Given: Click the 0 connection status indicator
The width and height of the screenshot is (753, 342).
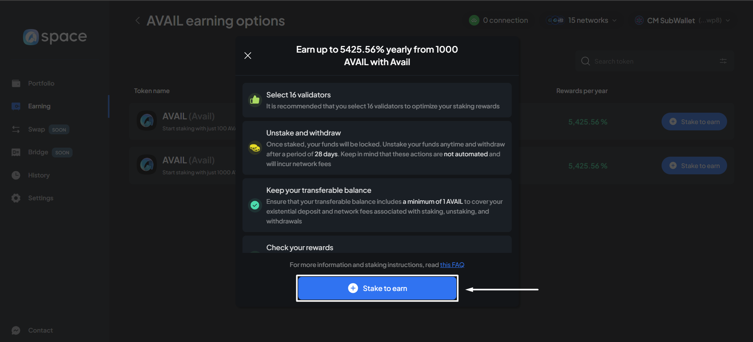Looking at the screenshot, I should (x=498, y=20).
